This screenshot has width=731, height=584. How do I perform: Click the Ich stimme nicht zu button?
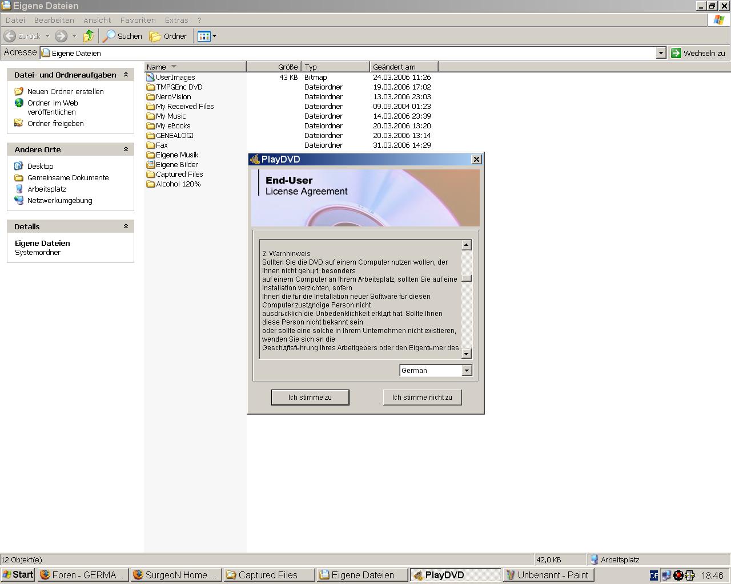(x=422, y=398)
